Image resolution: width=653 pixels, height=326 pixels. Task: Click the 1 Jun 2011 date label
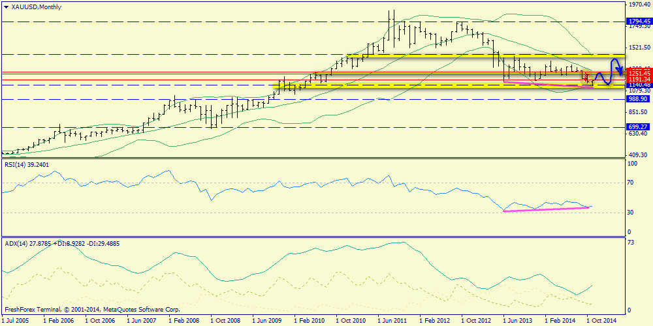click(x=394, y=320)
